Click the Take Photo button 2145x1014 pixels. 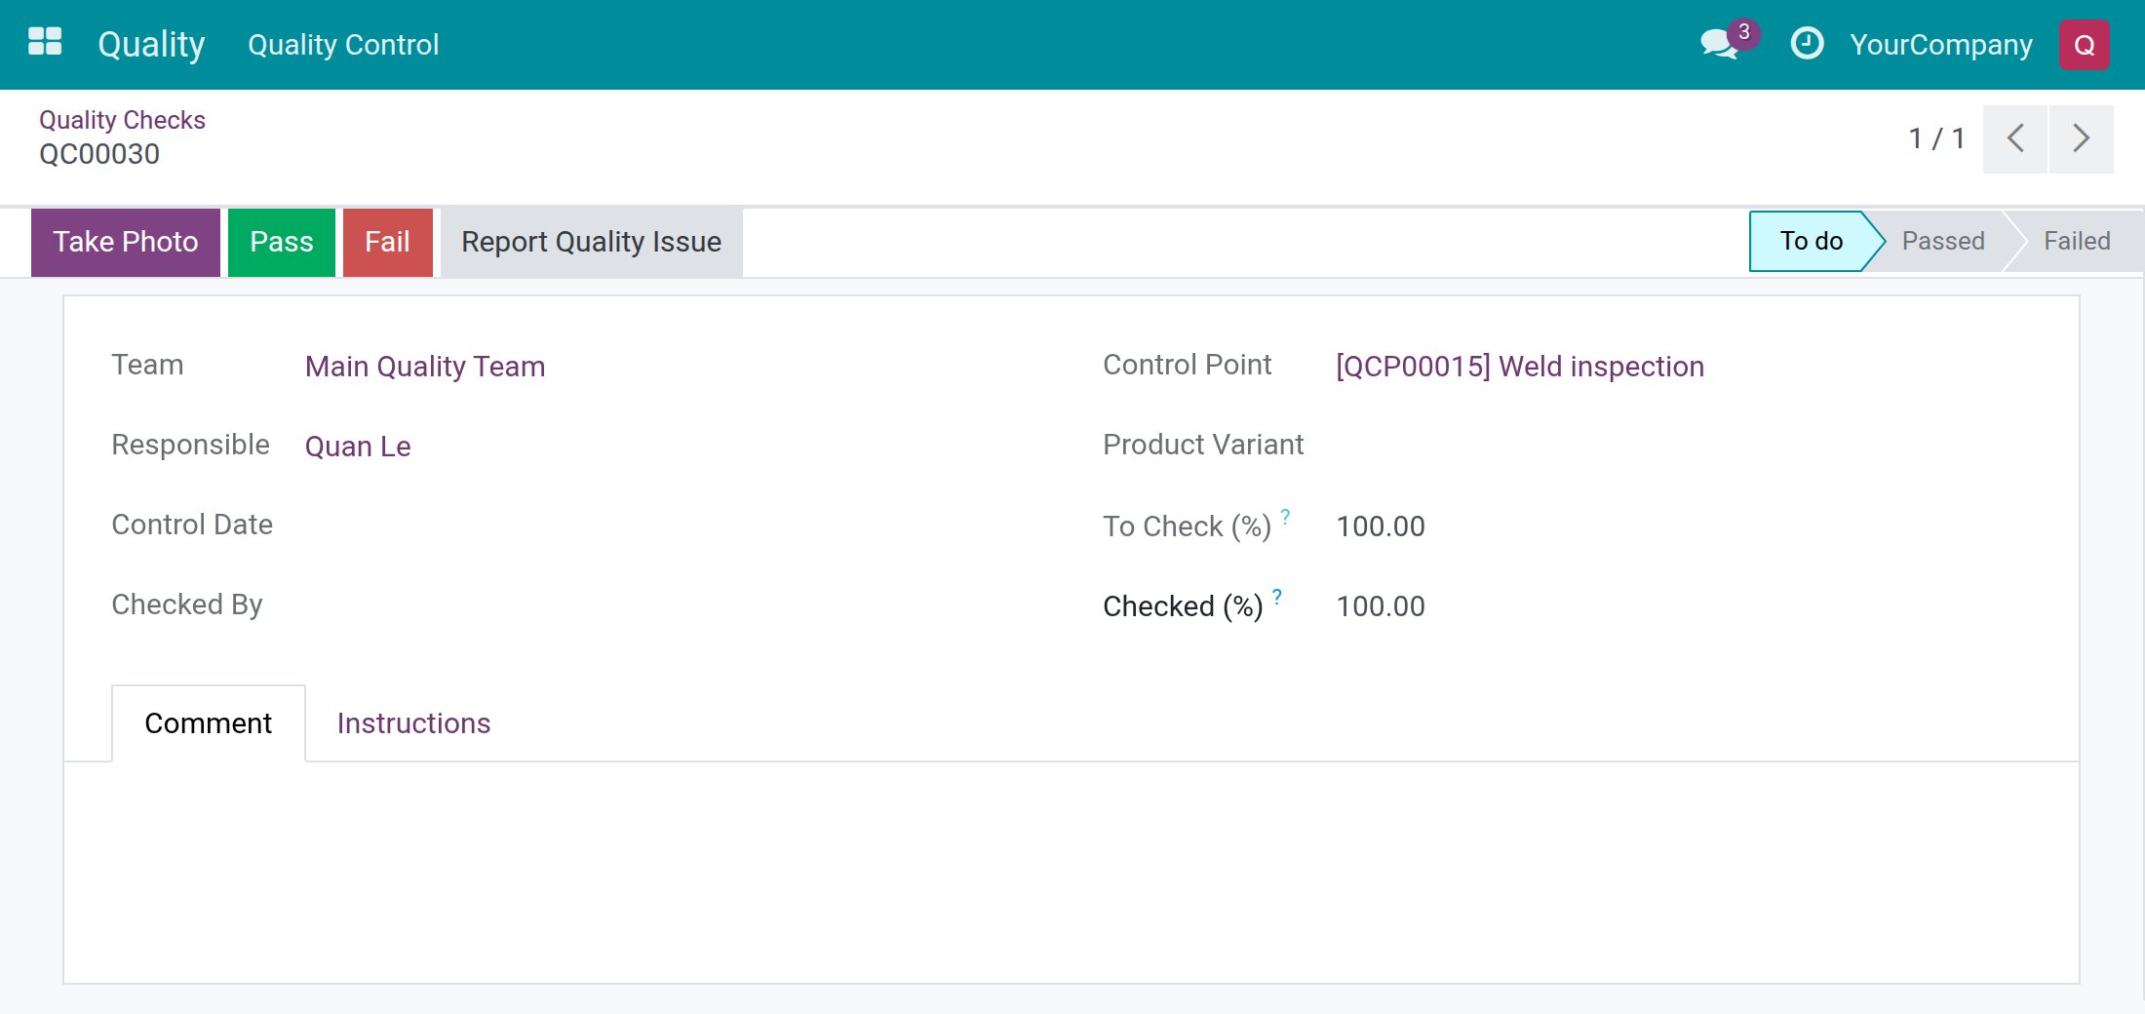point(125,242)
